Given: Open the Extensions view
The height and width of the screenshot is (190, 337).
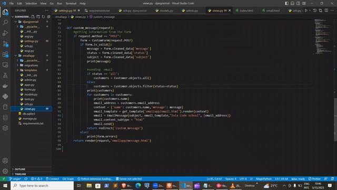Looking at the screenshot, I should [5, 54].
